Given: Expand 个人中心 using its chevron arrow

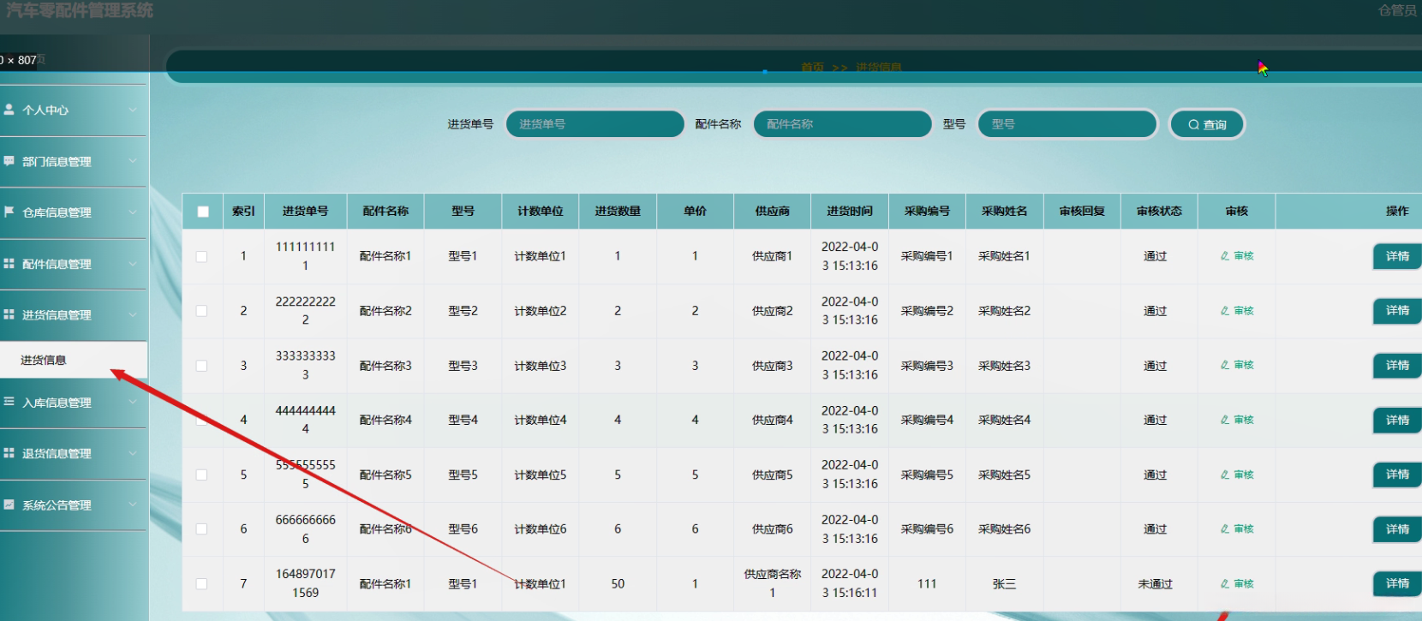Looking at the screenshot, I should click(x=133, y=110).
